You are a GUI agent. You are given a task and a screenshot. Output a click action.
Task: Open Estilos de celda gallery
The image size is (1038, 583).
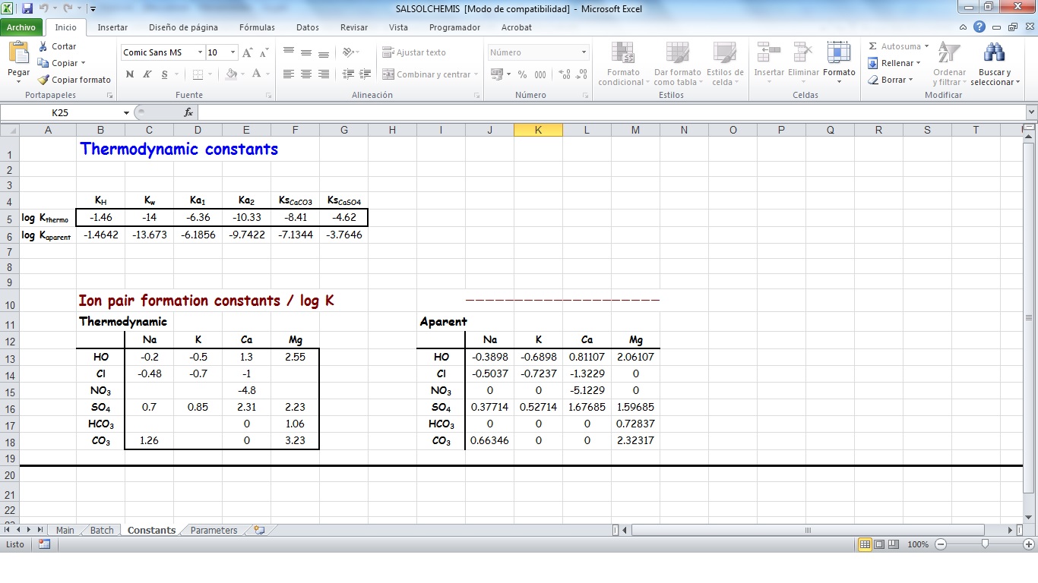click(x=724, y=64)
